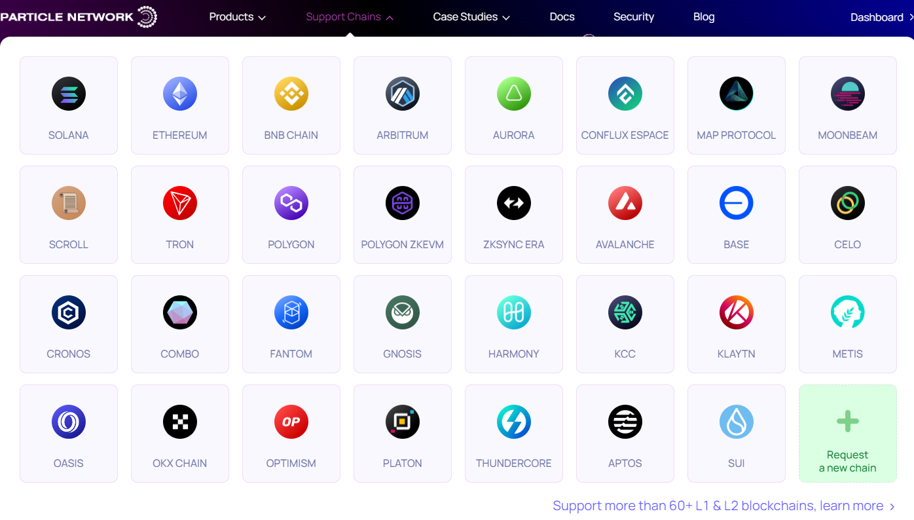Select the Conflux eSpace logo icon
The height and width of the screenshot is (520, 914).
point(625,94)
